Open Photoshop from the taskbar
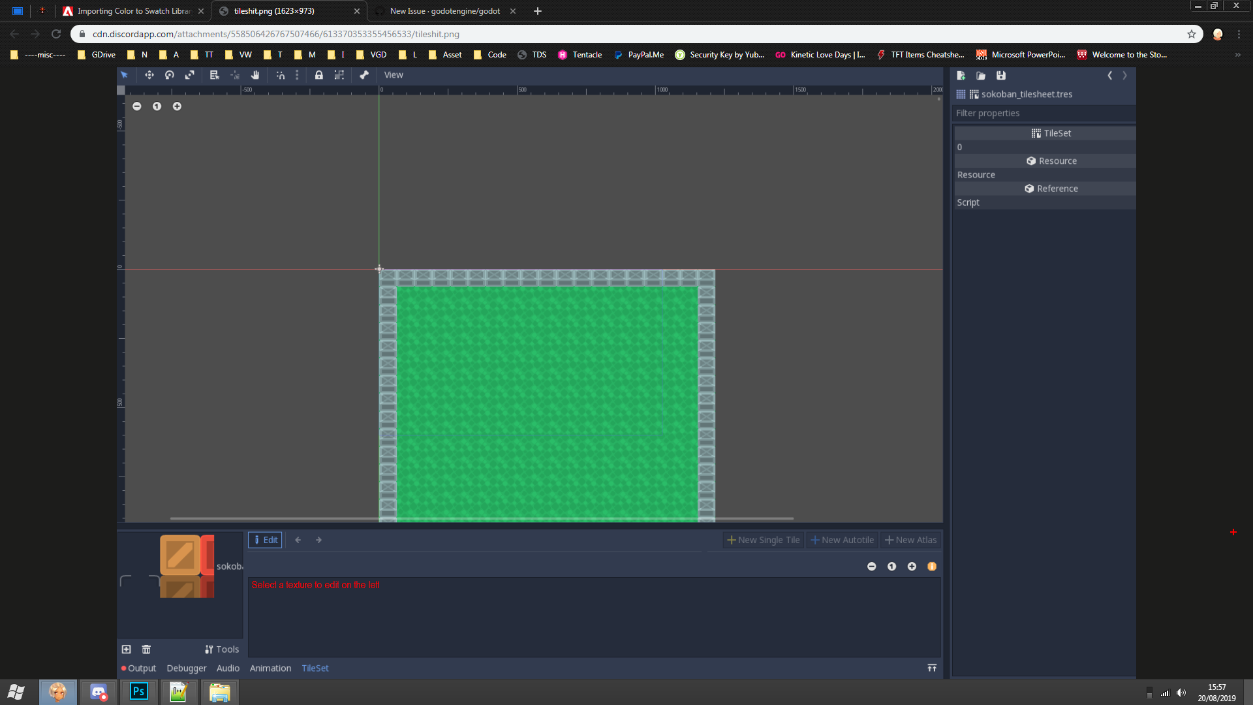Screen dimensions: 1253x705 point(138,691)
